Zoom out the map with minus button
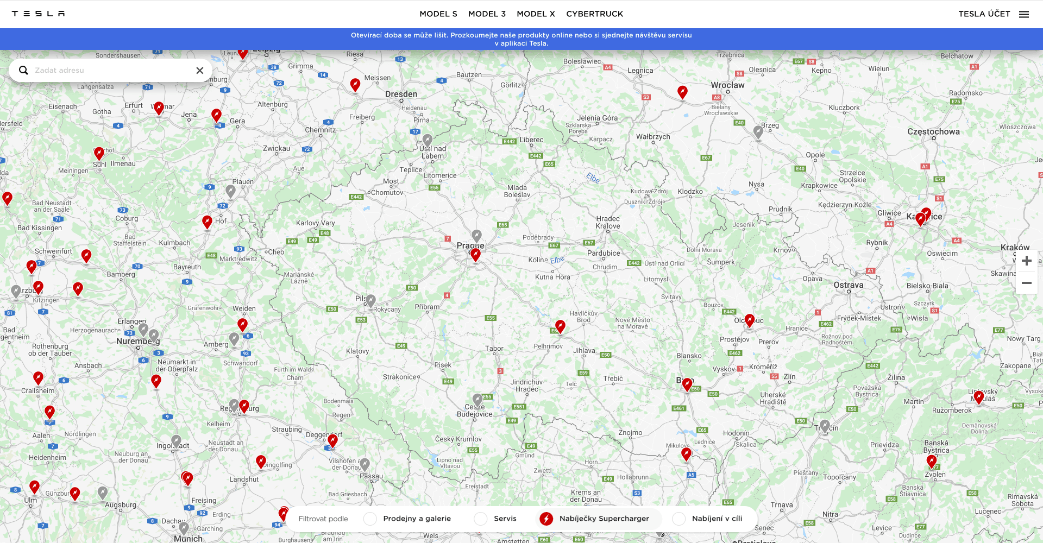Image resolution: width=1043 pixels, height=543 pixels. click(x=1026, y=283)
